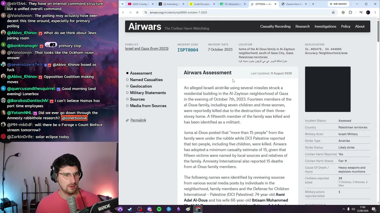Stop loading the page
Screen dimensions: 380x213
[137, 12]
